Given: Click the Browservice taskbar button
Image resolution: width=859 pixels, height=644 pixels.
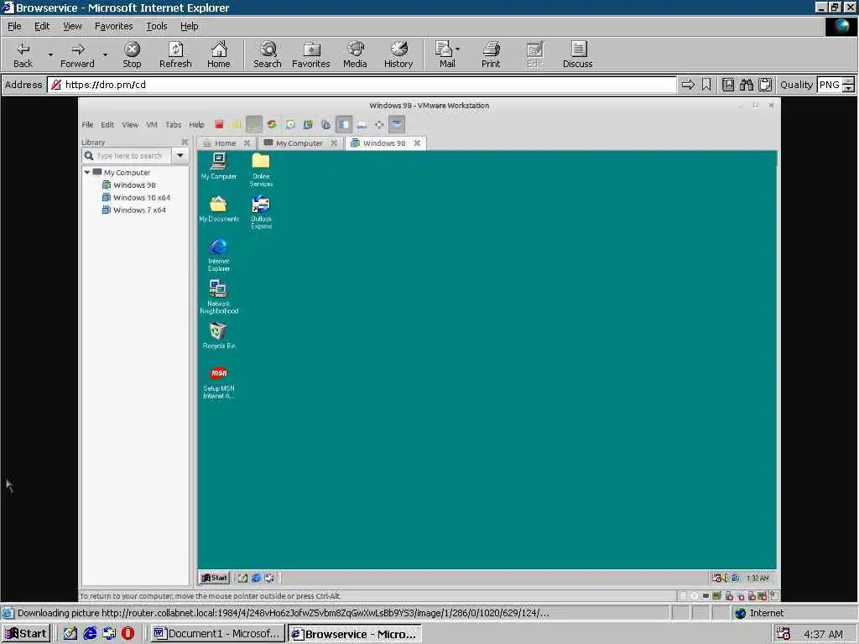Looking at the screenshot, I should tap(355, 634).
